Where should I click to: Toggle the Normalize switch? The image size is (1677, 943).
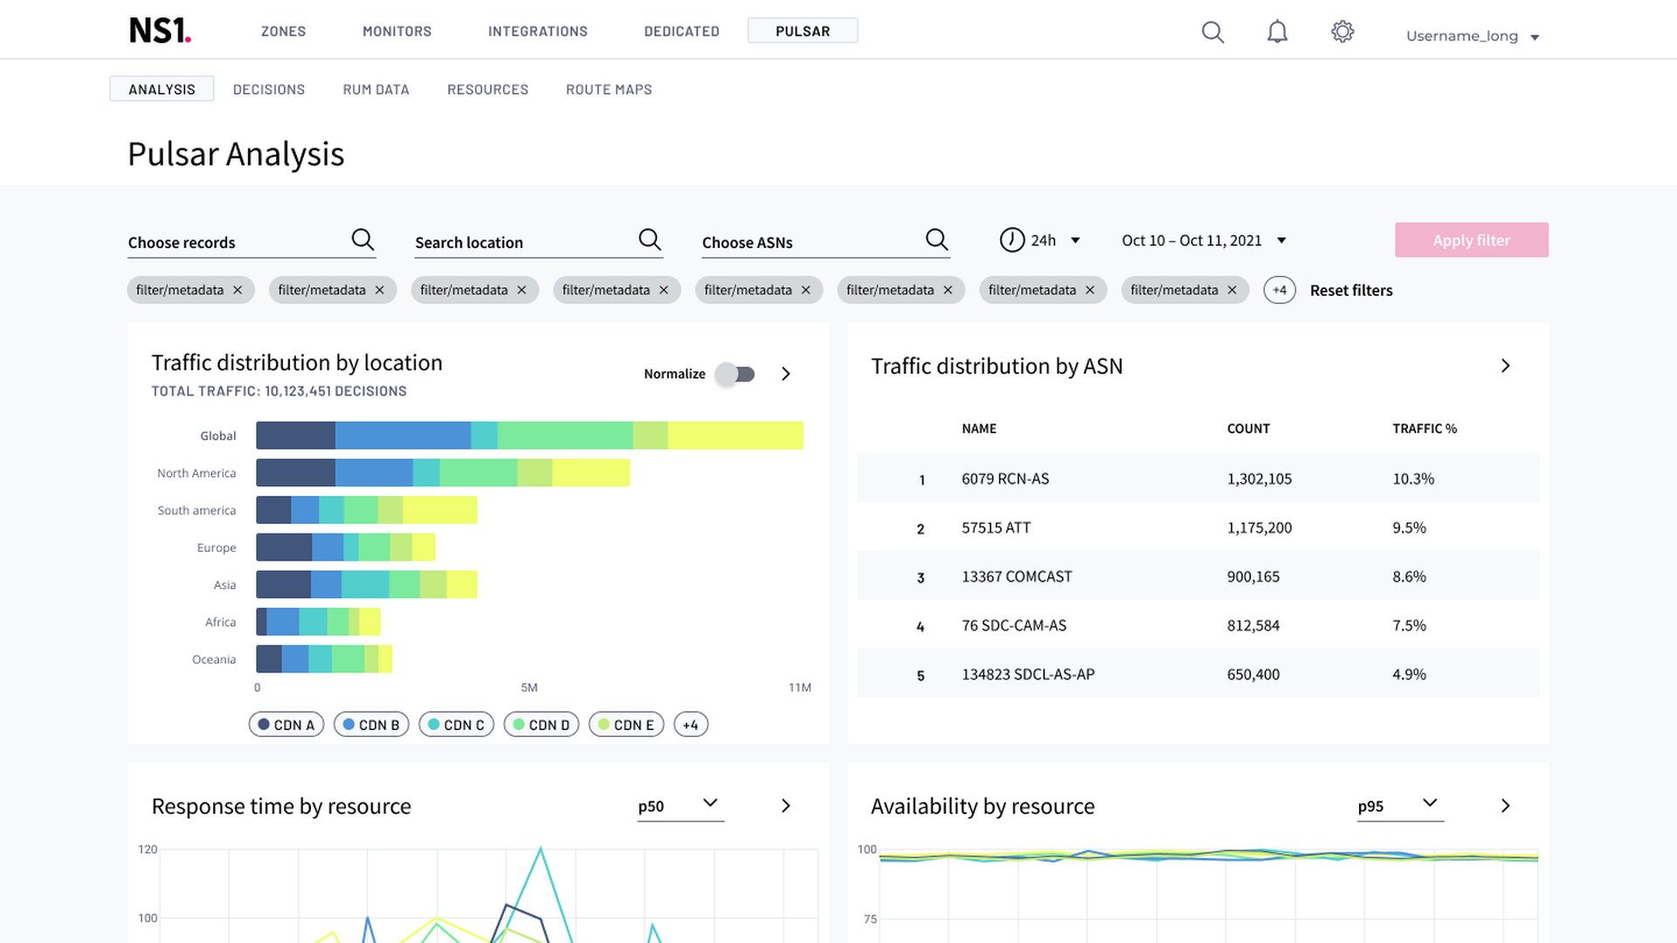[735, 374]
